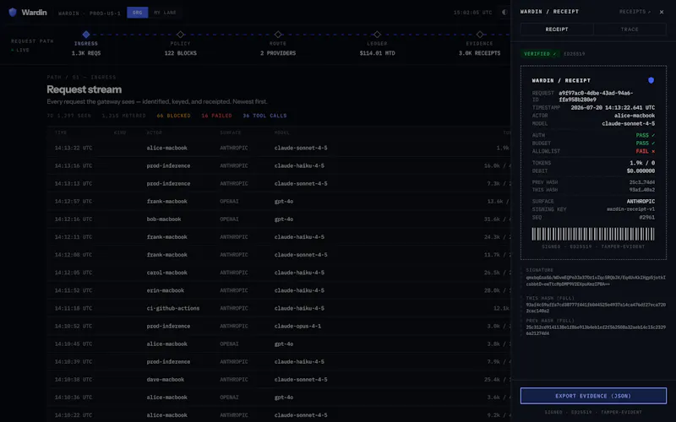676x422 pixels.
Task: Open the 14:10:39 prod-inference request row
Action: 279,362
